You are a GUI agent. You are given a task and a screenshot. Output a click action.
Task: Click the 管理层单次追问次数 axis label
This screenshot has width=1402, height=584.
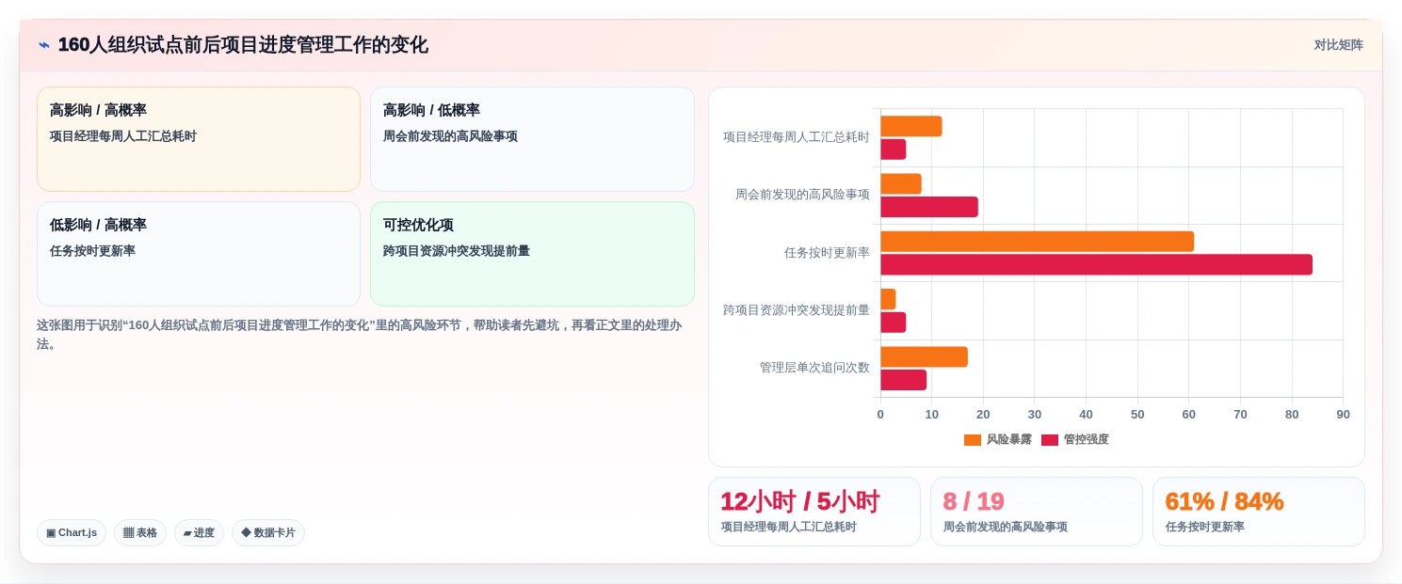pyautogui.click(x=814, y=368)
